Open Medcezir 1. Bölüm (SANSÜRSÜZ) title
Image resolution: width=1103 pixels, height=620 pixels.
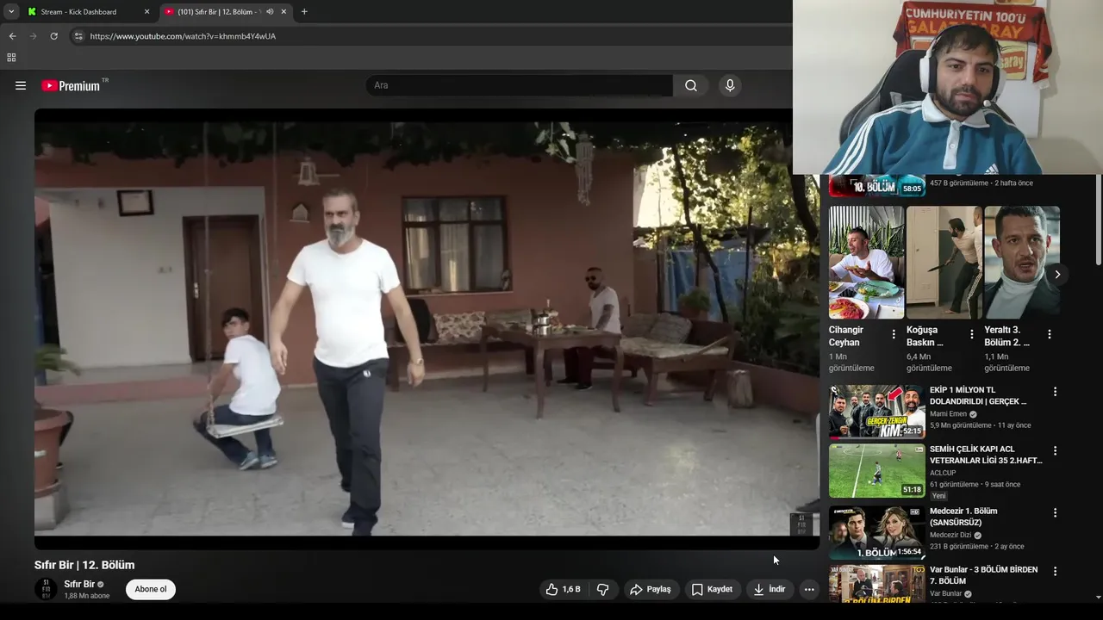coord(963,517)
